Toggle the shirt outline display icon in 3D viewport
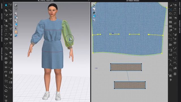Screen dimensions: 181x102 16,9
